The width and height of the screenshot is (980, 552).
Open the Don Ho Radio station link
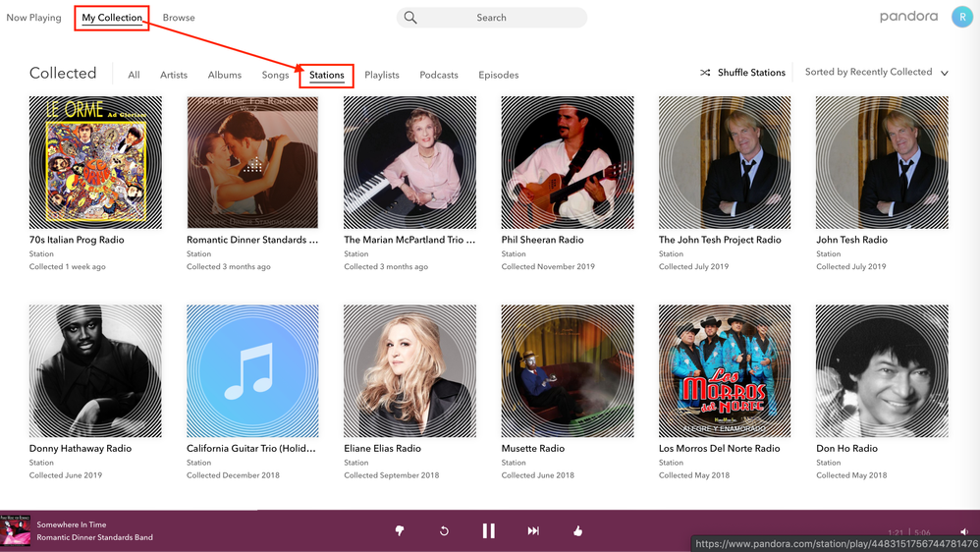(846, 449)
